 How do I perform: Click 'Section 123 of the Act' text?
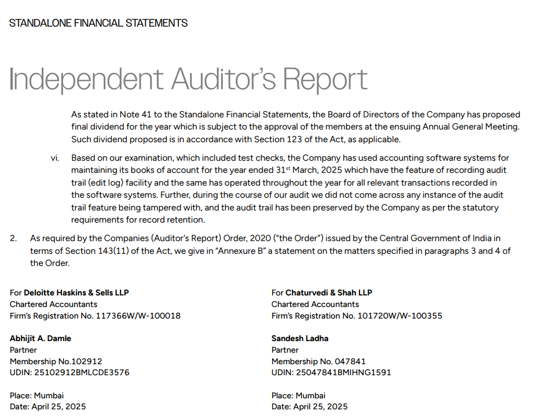304,139
